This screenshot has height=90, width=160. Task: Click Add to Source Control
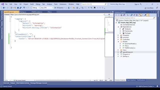(x=145, y=86)
